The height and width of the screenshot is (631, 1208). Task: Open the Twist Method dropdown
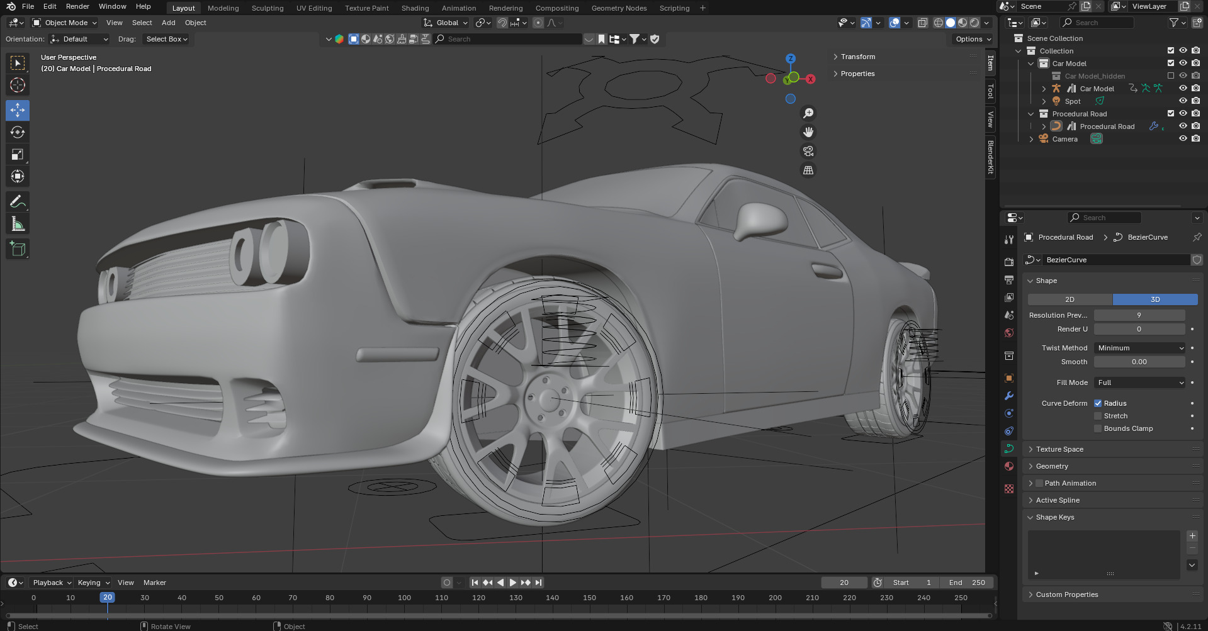pos(1139,348)
